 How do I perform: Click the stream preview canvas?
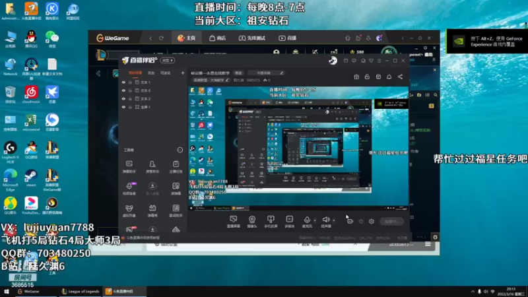pos(298,148)
